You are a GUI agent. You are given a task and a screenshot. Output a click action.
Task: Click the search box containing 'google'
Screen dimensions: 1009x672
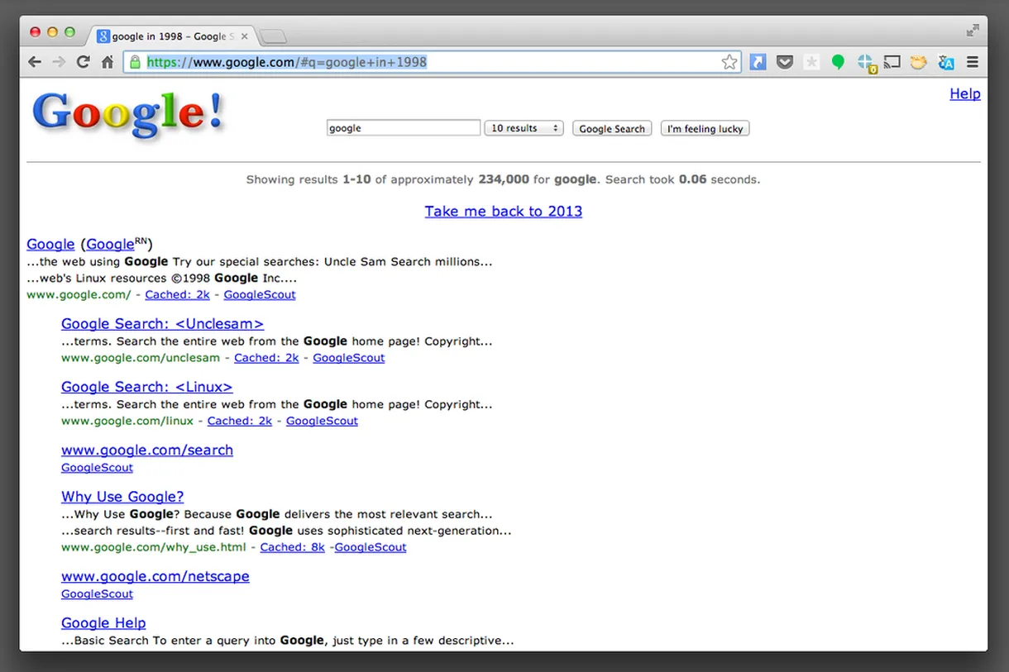pos(404,128)
